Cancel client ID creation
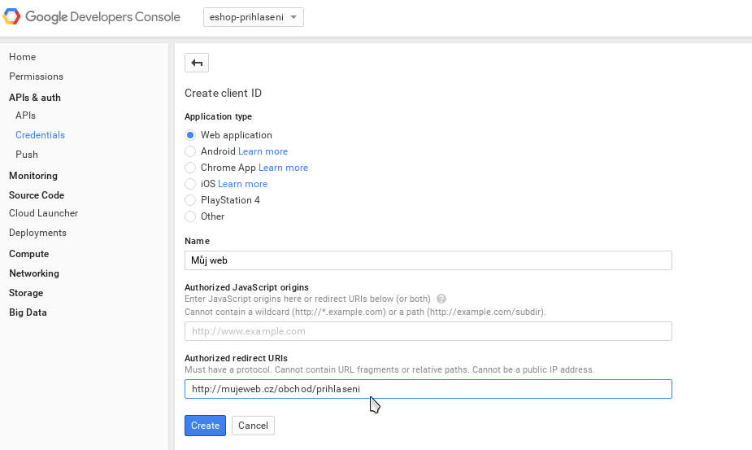 pos(253,426)
